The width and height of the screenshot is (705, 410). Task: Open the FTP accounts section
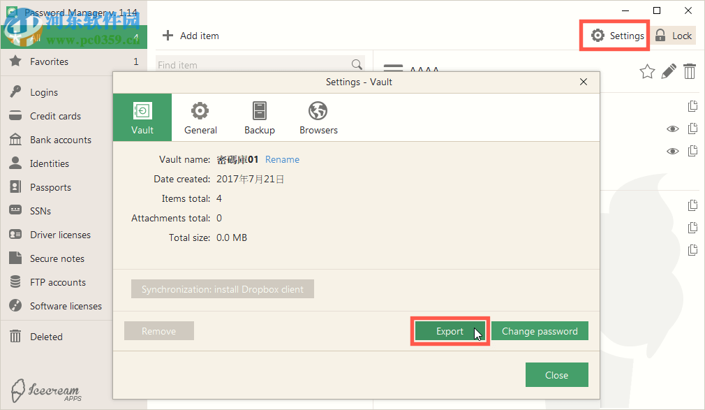click(57, 281)
